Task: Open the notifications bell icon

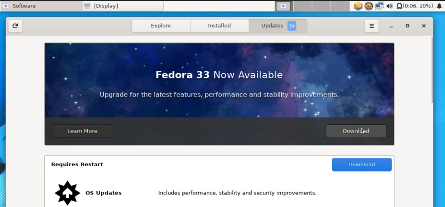Action: pos(439,6)
